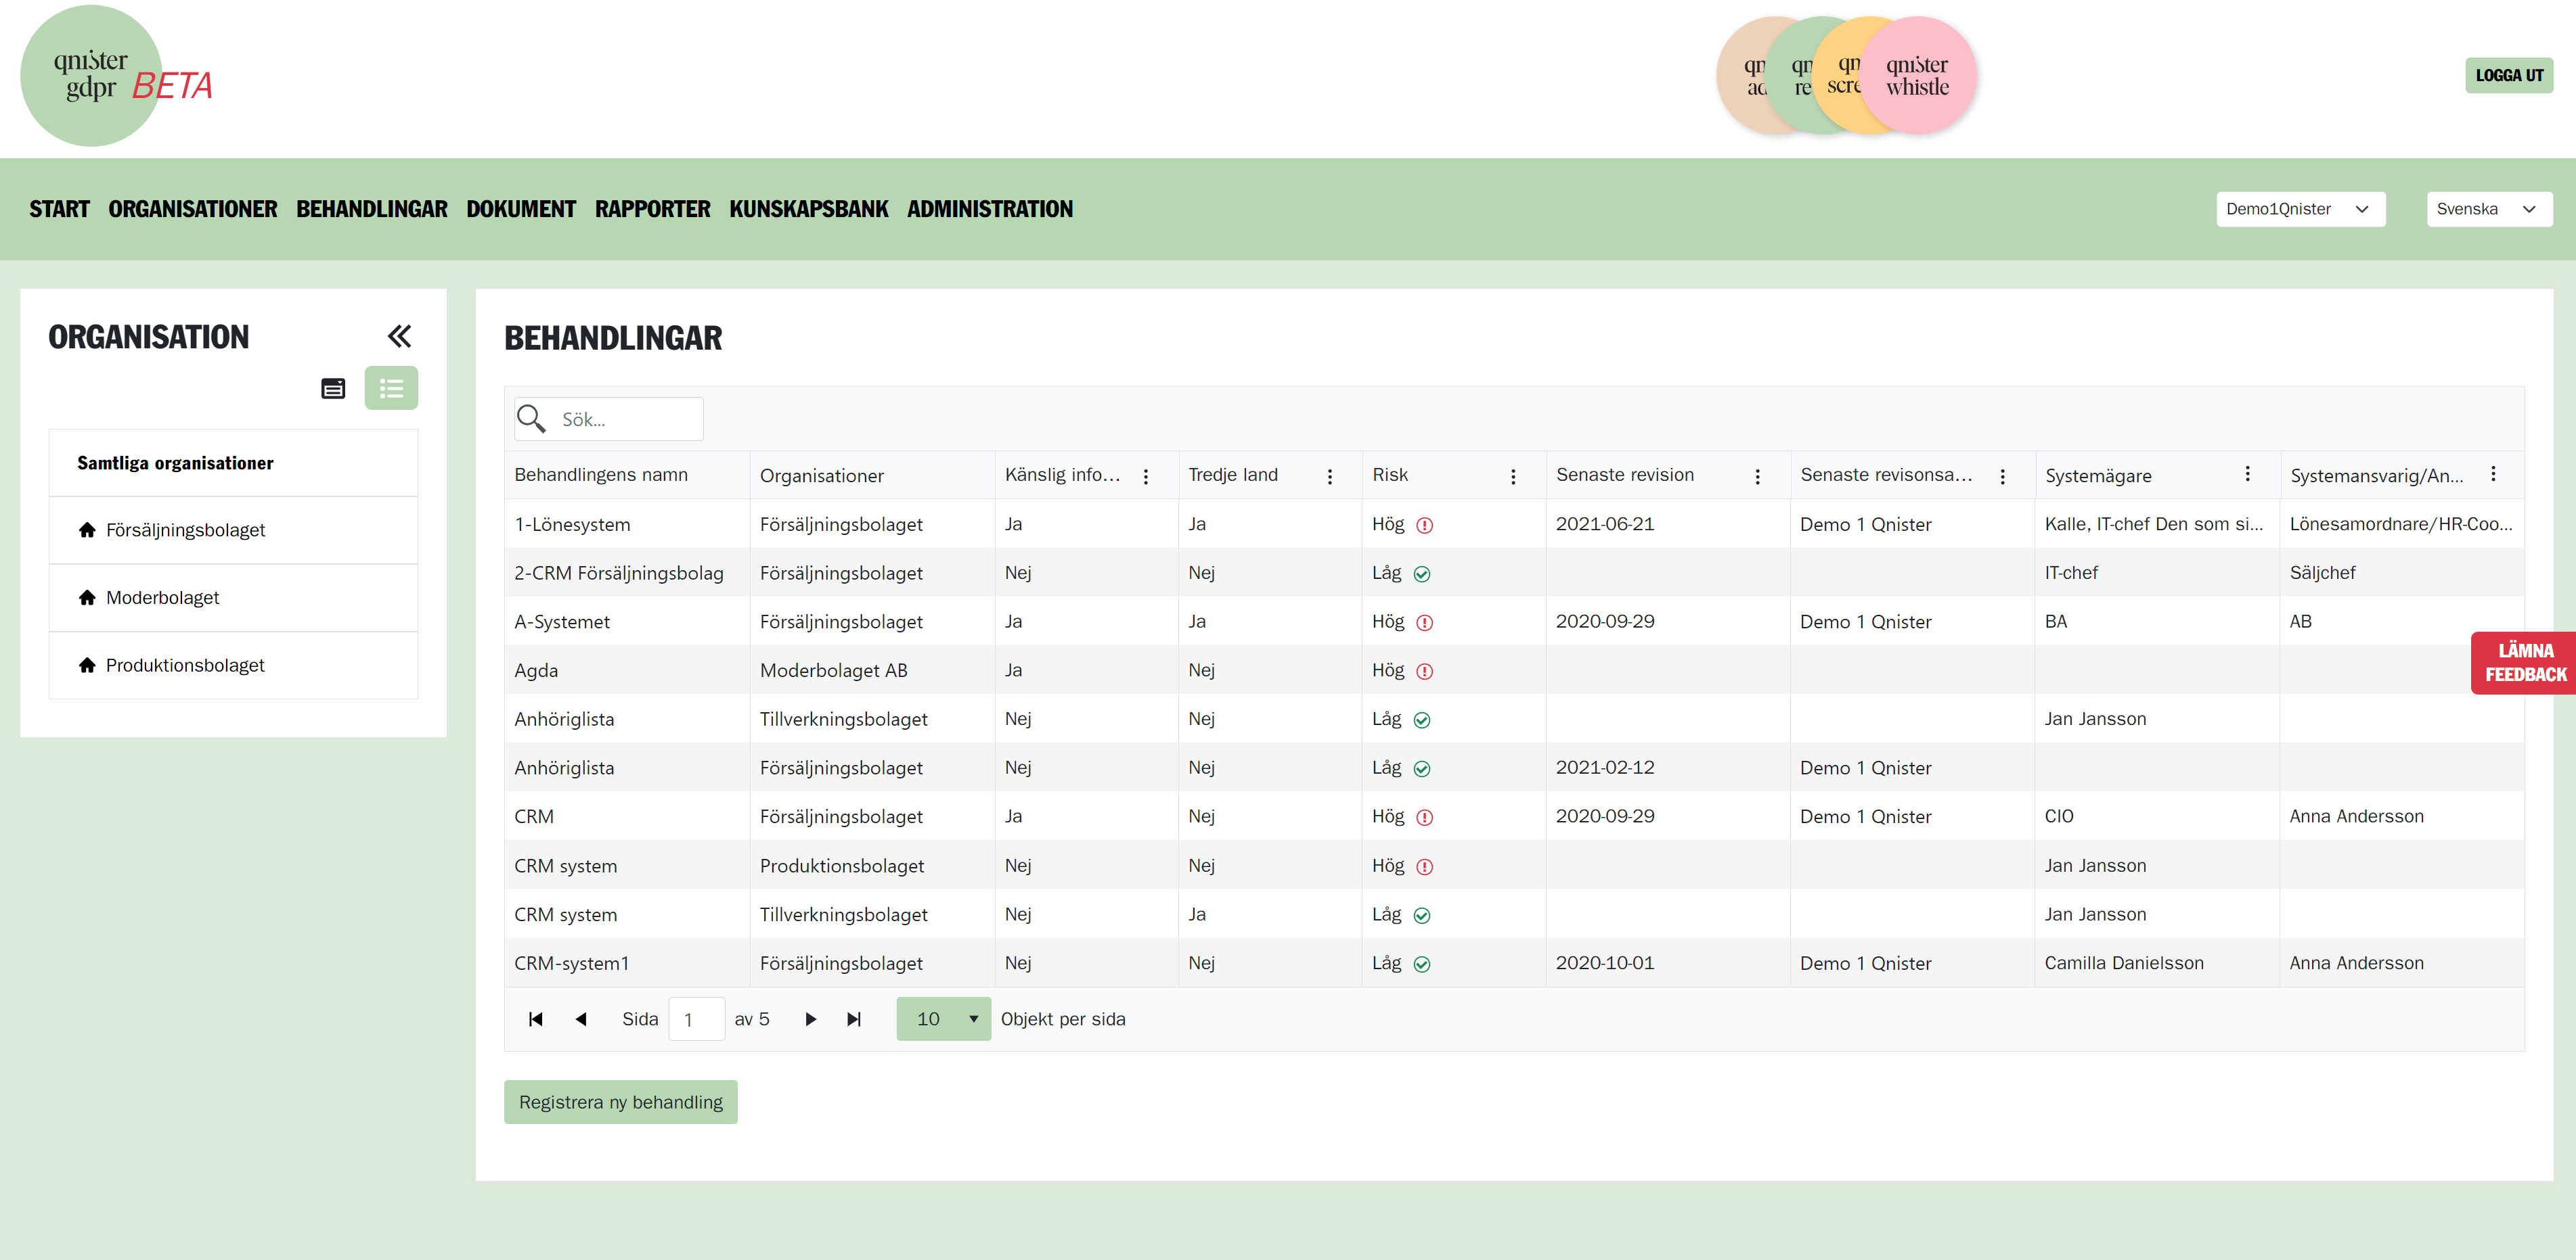Click low risk check icon for CRM-system1
Image resolution: width=2576 pixels, height=1260 pixels.
1422,964
